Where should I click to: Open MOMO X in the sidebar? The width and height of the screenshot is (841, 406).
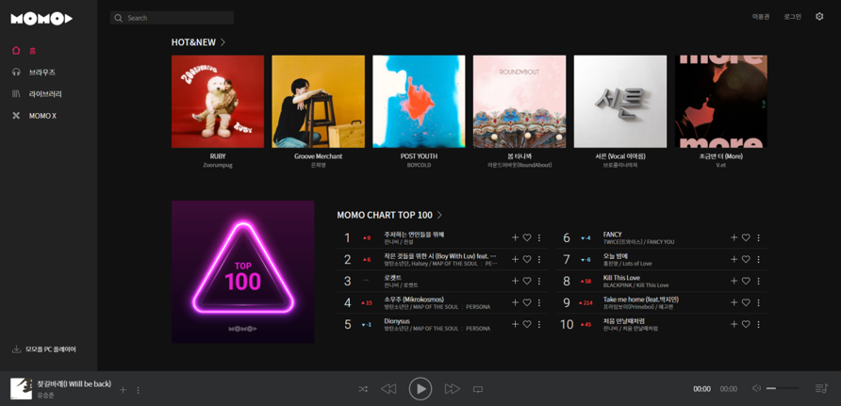pos(34,116)
